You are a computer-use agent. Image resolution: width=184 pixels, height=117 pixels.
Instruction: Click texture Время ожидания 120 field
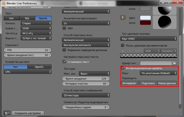coord(86,79)
